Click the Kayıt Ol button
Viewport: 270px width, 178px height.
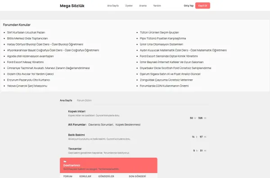pos(202,5)
